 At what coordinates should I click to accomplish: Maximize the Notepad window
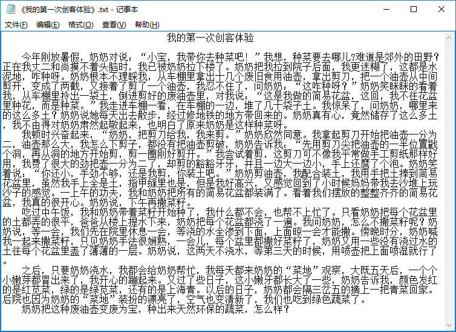tap(413, 10)
